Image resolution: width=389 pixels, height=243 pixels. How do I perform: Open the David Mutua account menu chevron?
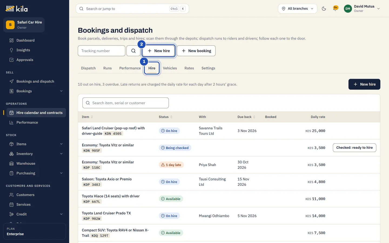point(378,9)
